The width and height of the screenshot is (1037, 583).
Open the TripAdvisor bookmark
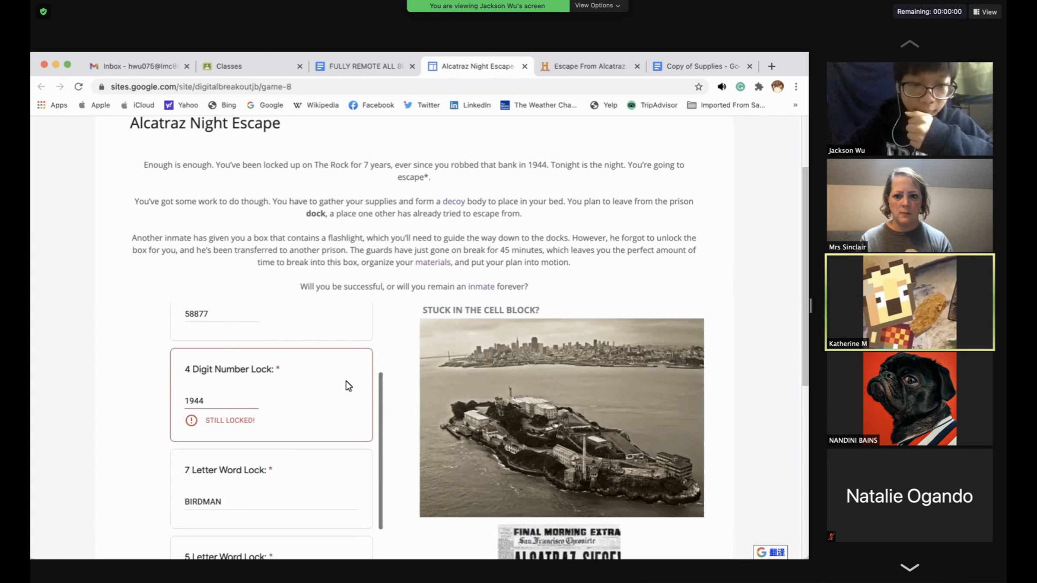652,105
